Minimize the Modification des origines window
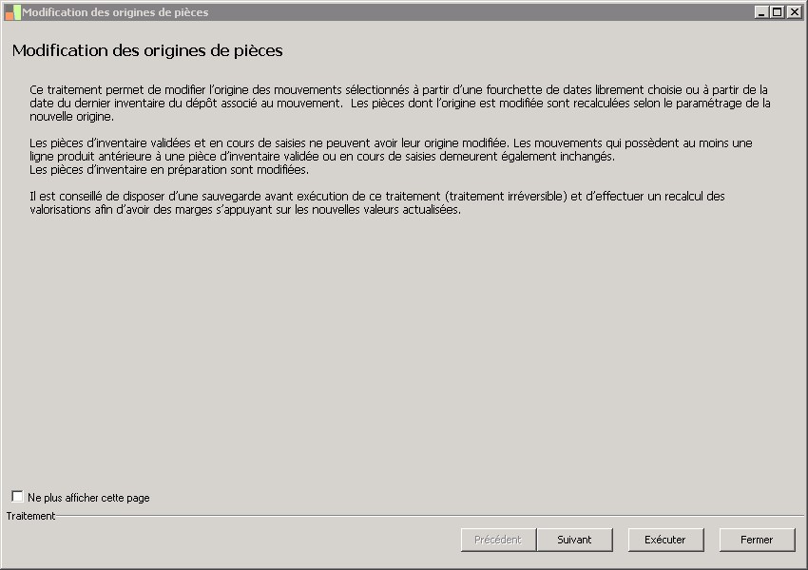This screenshot has height=570, width=808. 761,12
